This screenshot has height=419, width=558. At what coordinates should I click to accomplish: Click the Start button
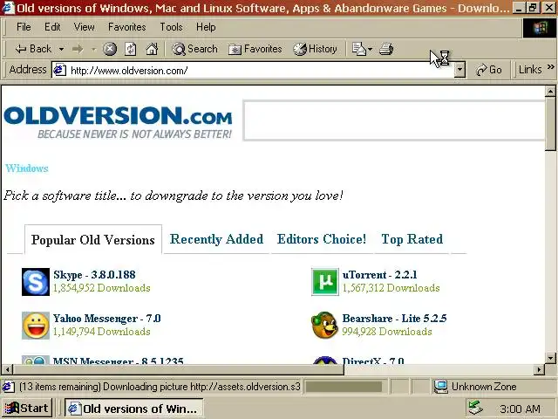(27, 408)
